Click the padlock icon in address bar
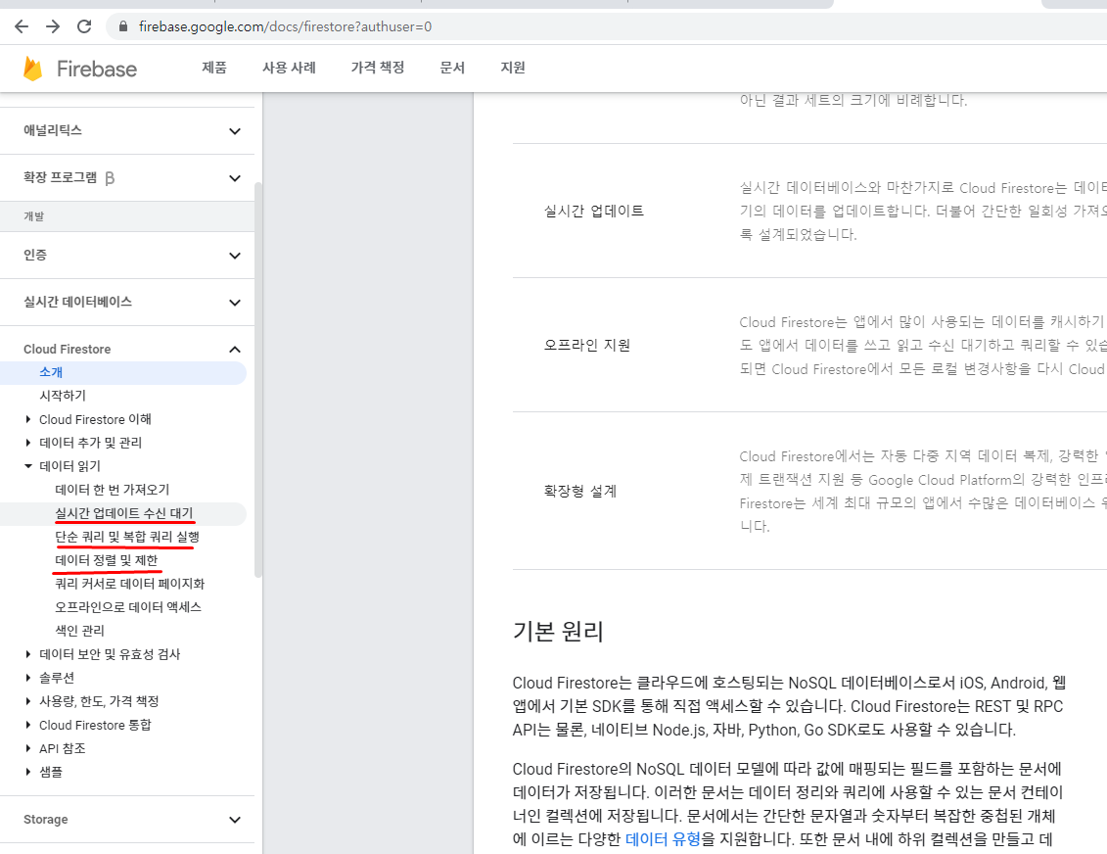1107x854 pixels. [x=123, y=26]
